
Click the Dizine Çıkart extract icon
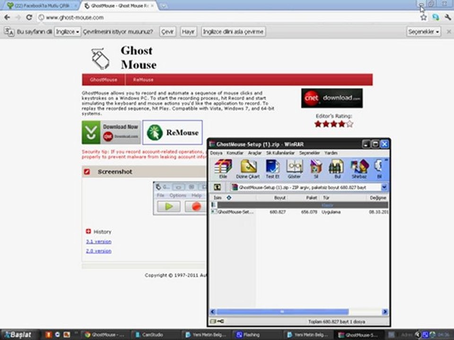click(248, 169)
